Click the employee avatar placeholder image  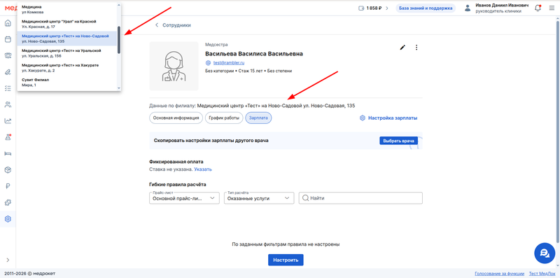coord(174,66)
